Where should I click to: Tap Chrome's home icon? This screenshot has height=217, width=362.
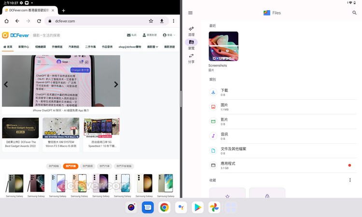pos(6,21)
